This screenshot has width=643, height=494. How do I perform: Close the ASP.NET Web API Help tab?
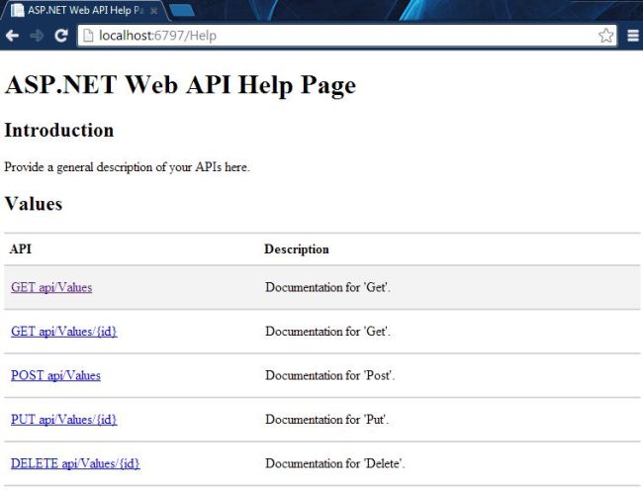[153, 11]
